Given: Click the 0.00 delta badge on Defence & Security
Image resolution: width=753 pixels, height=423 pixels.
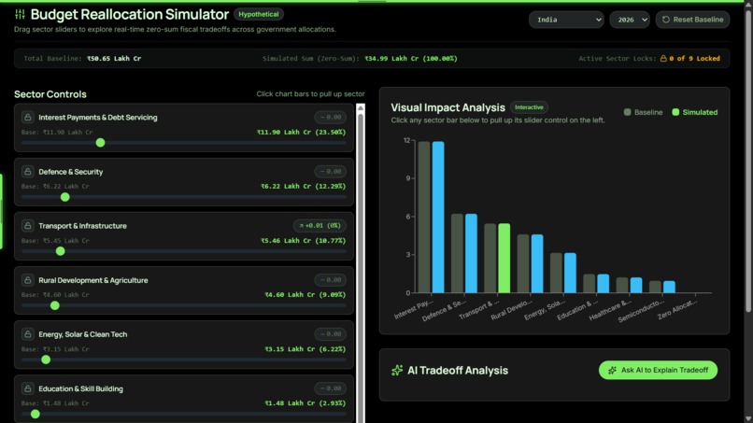Looking at the screenshot, I should (331, 172).
